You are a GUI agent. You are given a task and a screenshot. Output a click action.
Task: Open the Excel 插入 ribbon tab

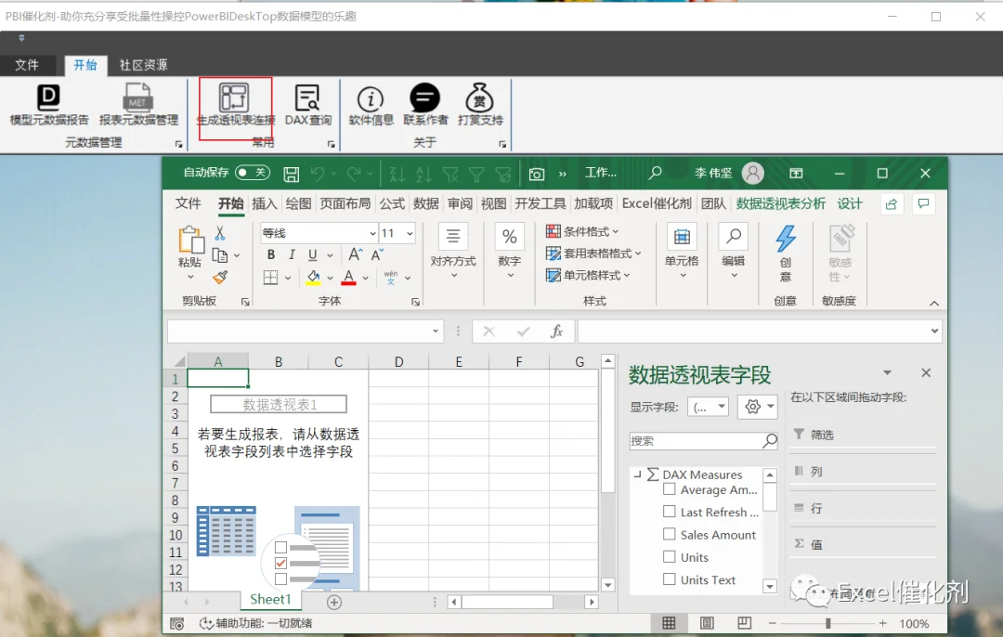point(264,203)
